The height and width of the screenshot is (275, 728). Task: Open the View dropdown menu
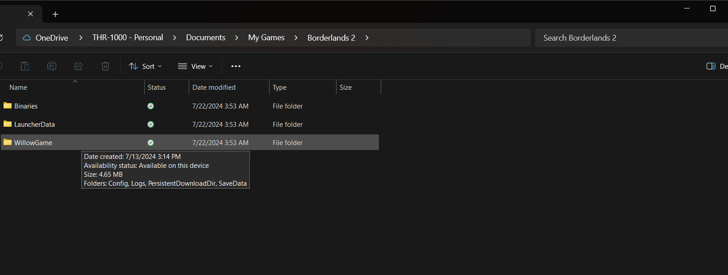coord(196,66)
